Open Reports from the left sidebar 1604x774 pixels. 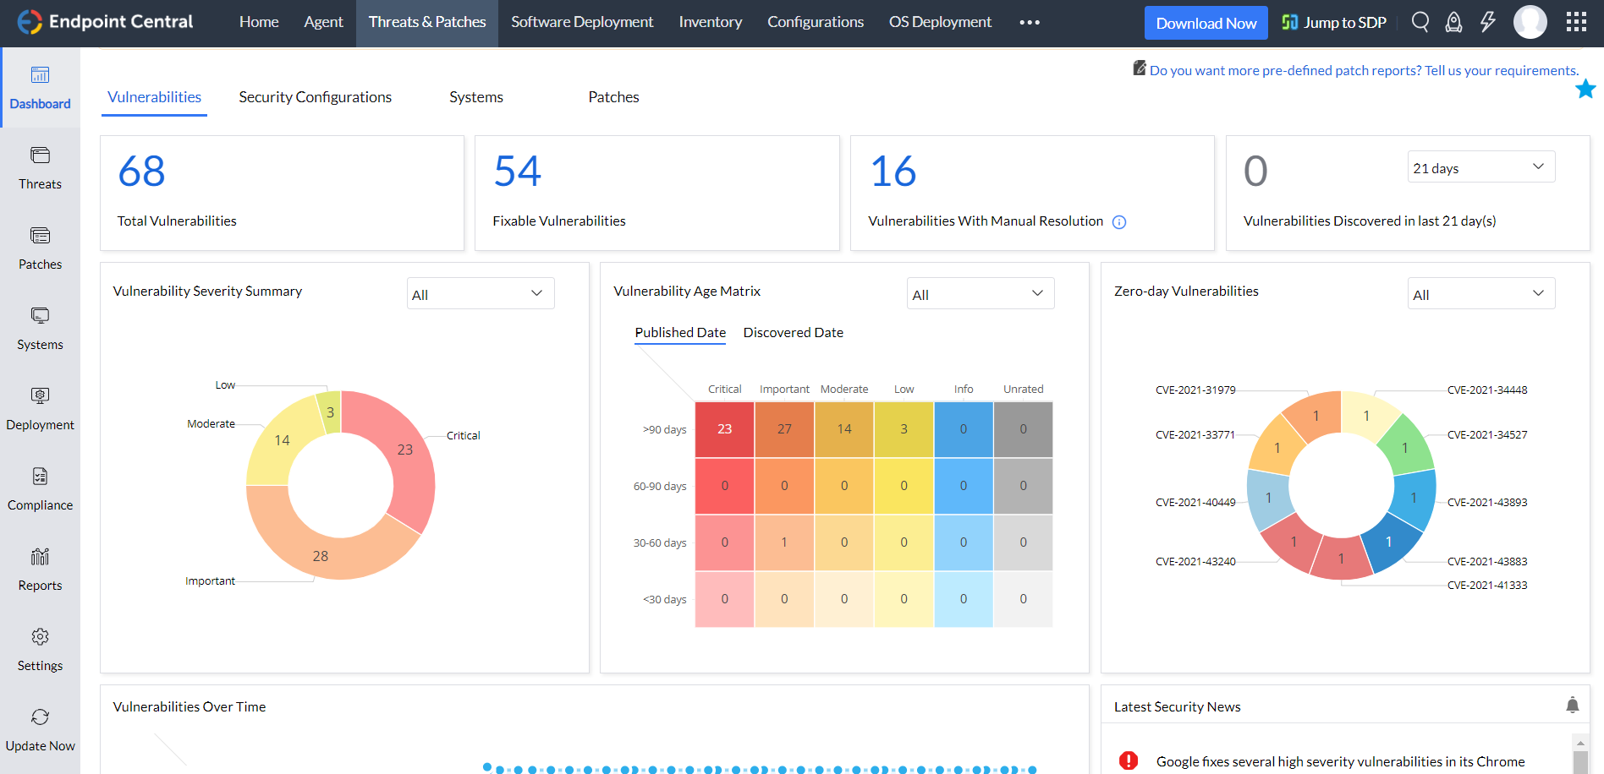(40, 568)
